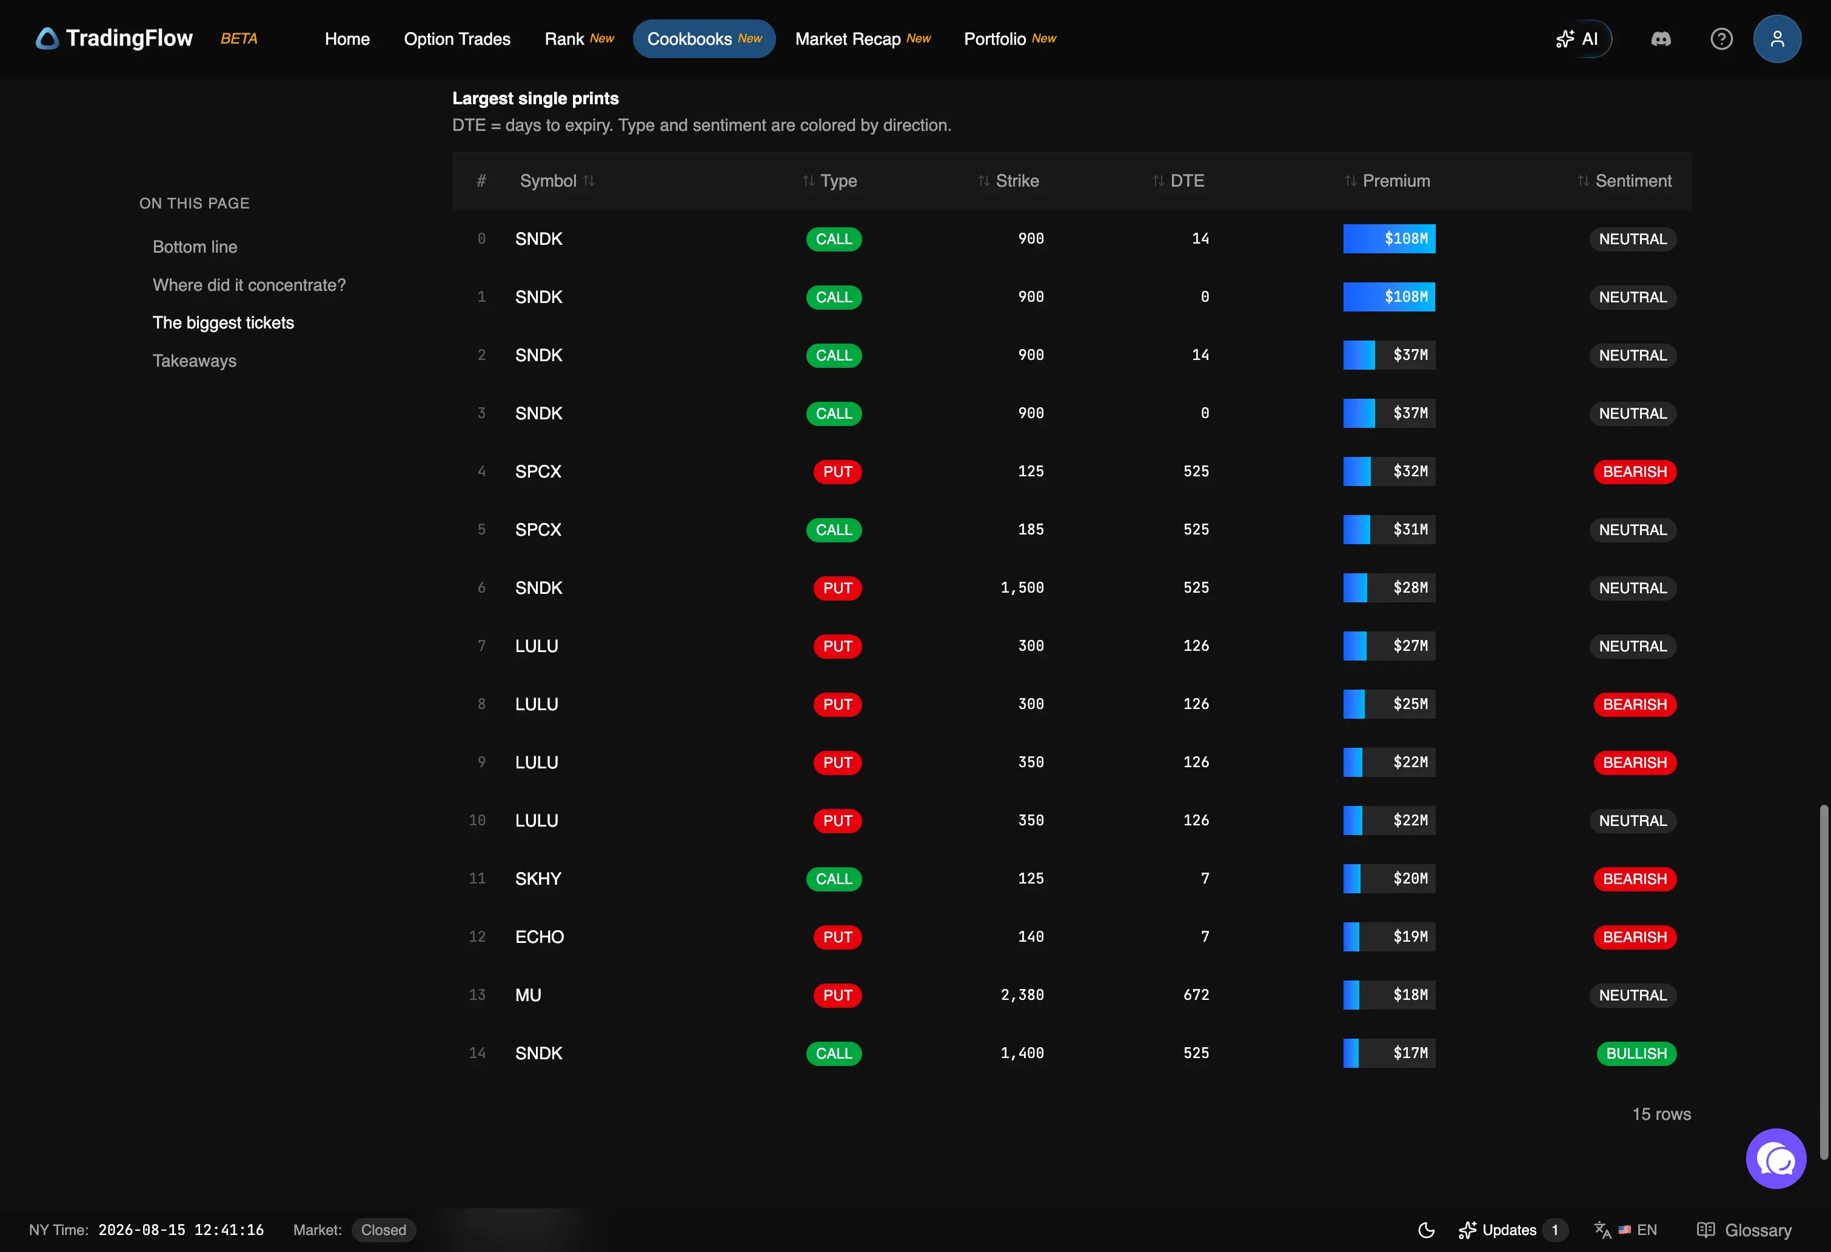This screenshot has width=1831, height=1252.
Task: Click the 15 rows count label
Action: click(1662, 1114)
